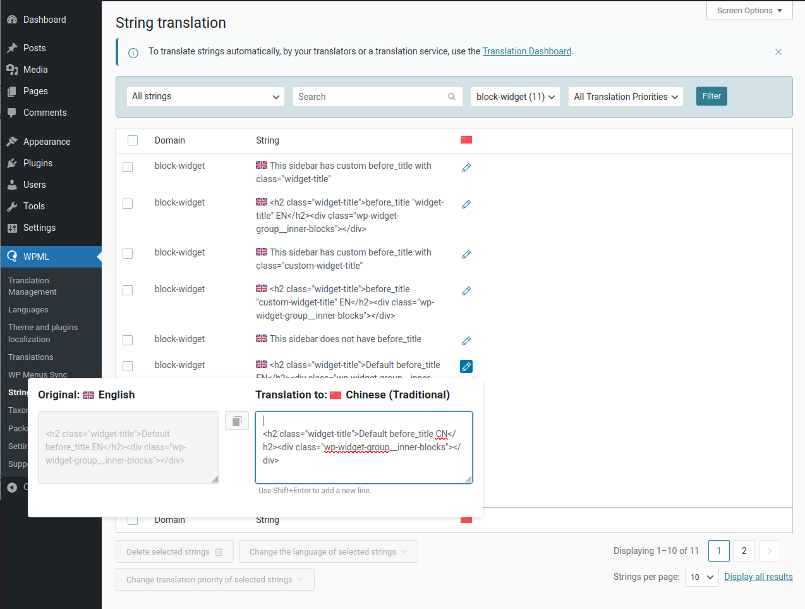Click the highlighted pencil icon for the Default before_title string
This screenshot has width=805, height=609.
[466, 366]
